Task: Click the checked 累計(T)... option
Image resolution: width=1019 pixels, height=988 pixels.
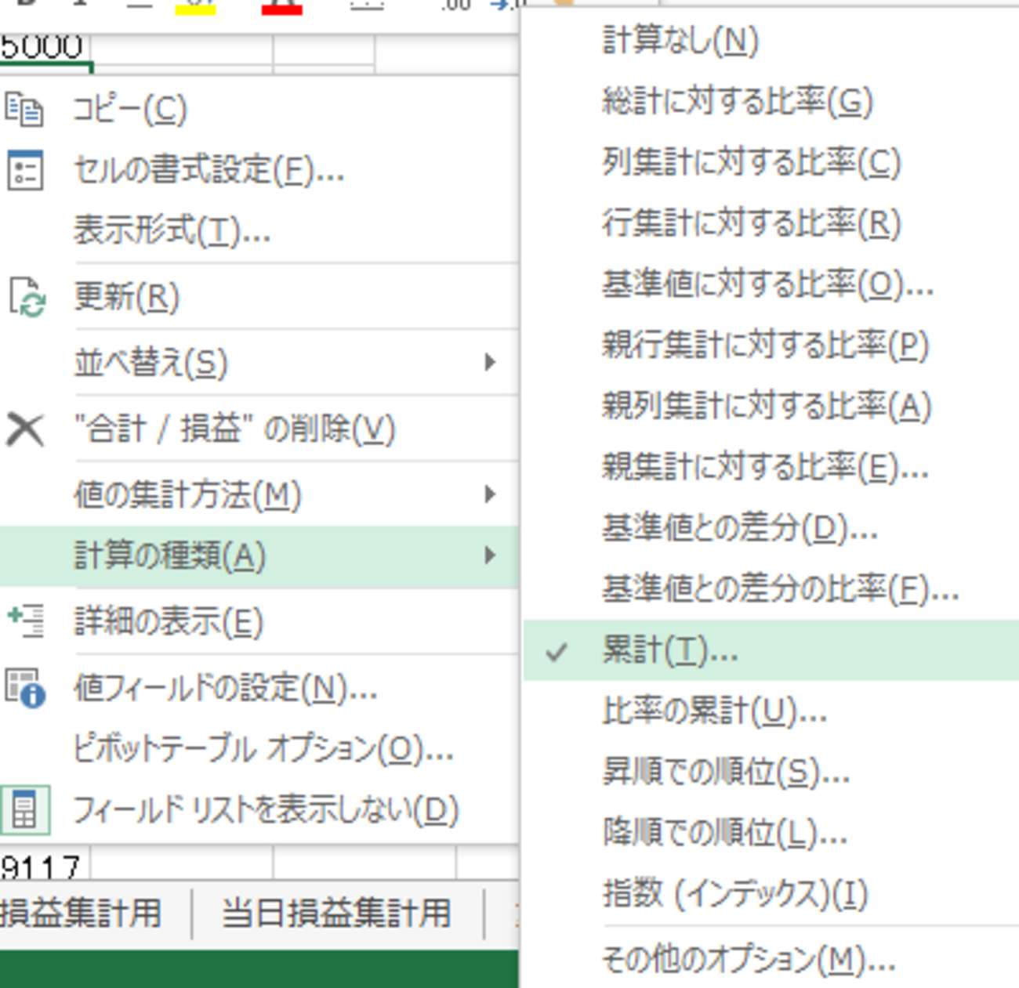Action: click(x=771, y=650)
